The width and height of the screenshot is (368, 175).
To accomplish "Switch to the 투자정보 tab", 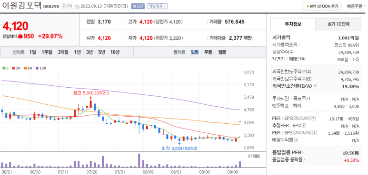I will point(293,24).
